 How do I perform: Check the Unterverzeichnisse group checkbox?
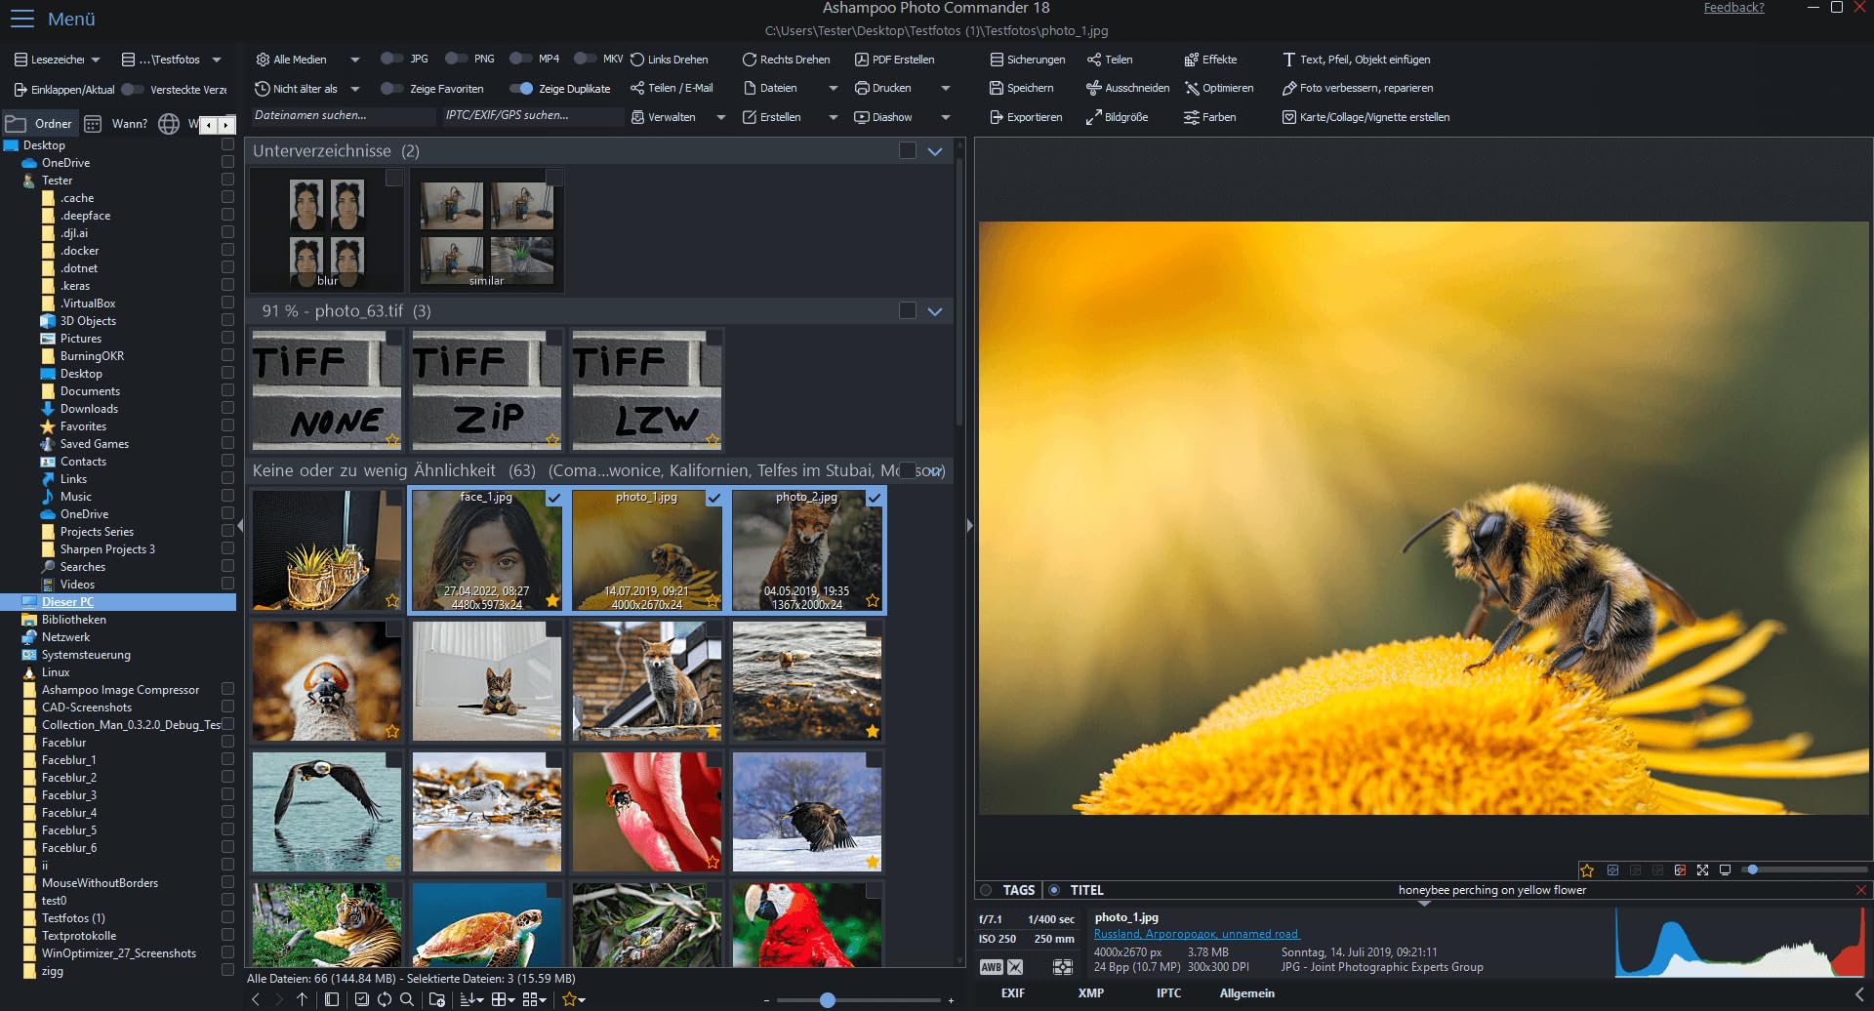(908, 151)
